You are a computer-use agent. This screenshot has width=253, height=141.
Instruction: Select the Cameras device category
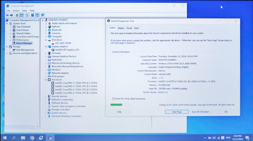coord(56,33)
